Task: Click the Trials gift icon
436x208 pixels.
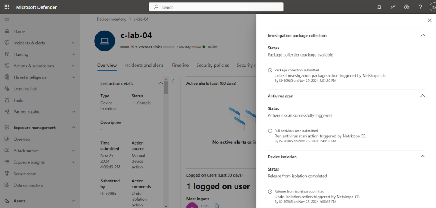Action: click(x=7, y=100)
